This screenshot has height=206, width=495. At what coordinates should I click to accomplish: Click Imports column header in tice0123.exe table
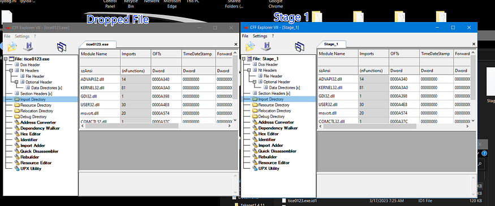tap(135, 54)
